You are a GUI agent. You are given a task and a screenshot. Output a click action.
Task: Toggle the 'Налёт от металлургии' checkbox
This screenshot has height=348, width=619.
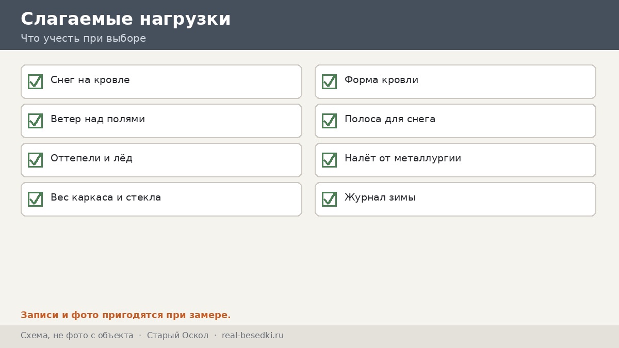(x=329, y=160)
